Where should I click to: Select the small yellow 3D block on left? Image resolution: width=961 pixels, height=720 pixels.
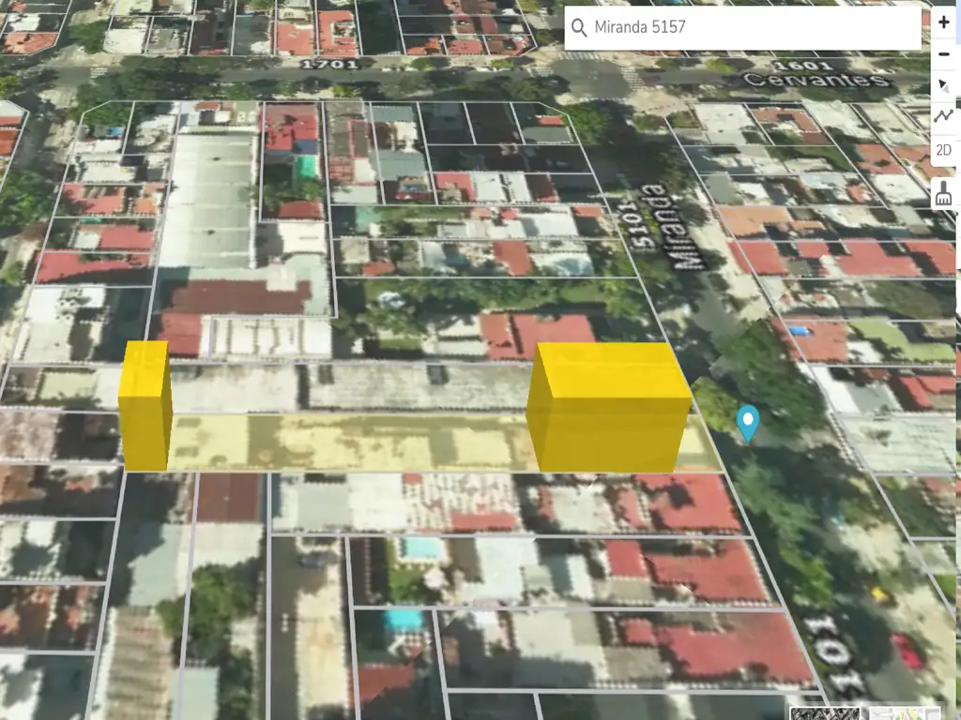145,407
